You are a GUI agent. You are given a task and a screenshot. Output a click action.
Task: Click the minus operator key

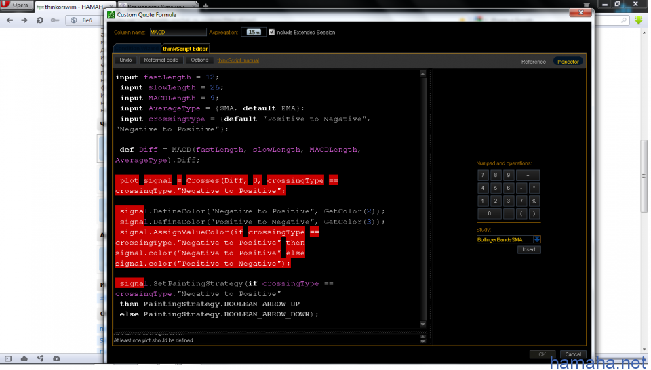point(521,188)
